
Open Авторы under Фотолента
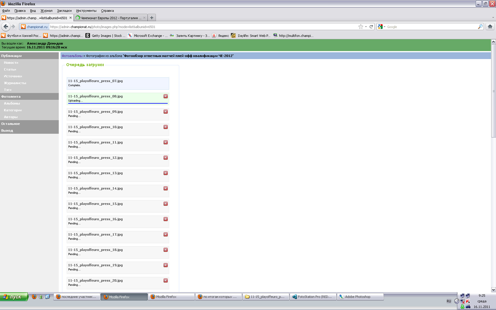pyautogui.click(x=11, y=117)
